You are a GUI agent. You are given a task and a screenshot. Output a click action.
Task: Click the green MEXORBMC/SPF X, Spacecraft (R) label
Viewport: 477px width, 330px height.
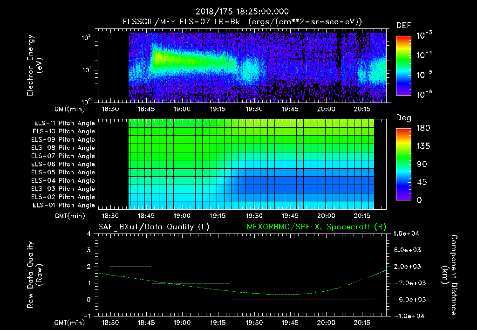click(x=316, y=227)
